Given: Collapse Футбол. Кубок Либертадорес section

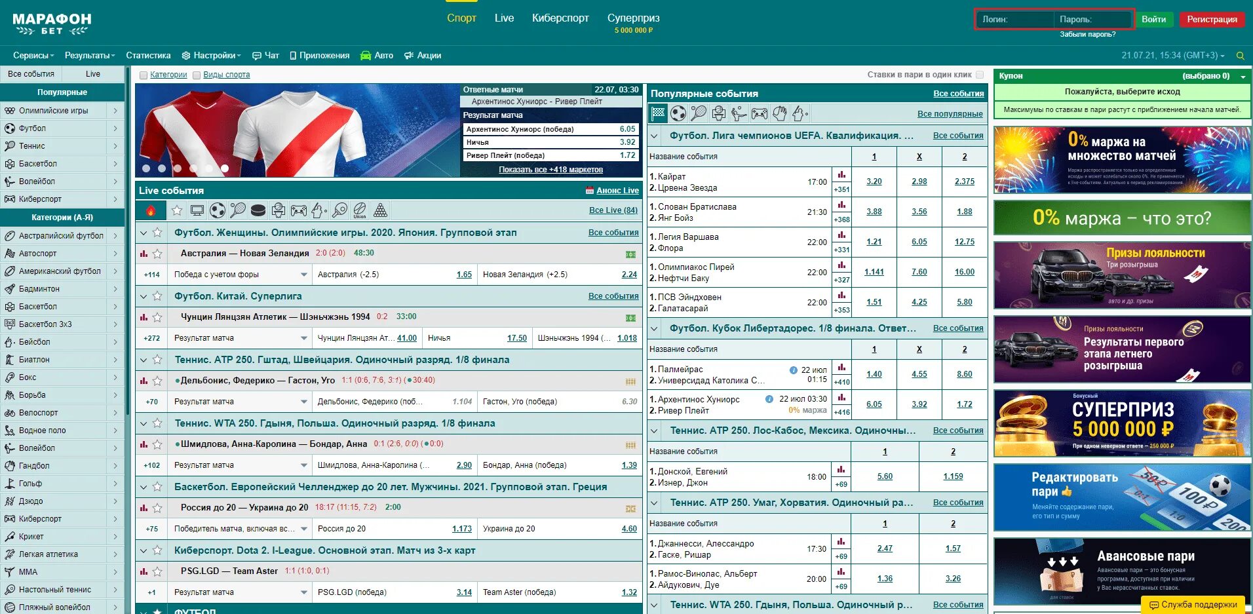Looking at the screenshot, I should (654, 328).
